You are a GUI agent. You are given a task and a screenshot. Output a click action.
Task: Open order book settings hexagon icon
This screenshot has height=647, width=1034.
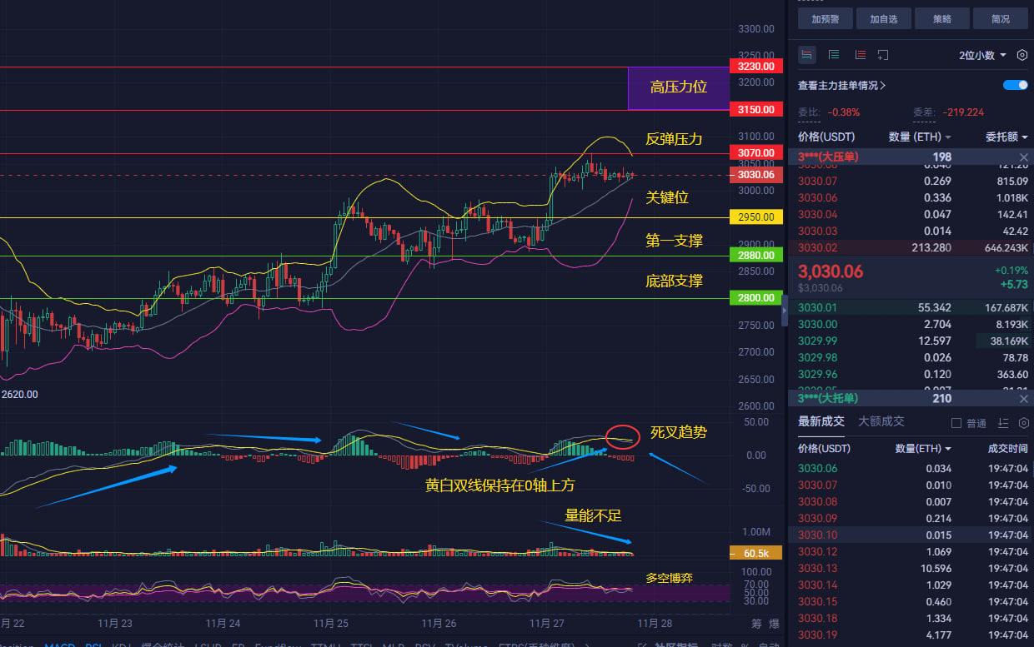1022,55
